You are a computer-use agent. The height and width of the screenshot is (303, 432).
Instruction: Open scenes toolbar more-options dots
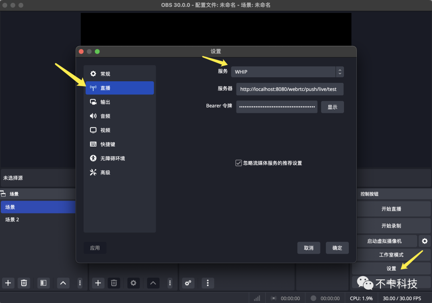point(80,283)
